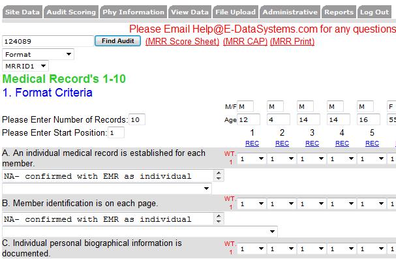Viewport: 396px width, 259px height.
Task: Open the Reports tab
Action: point(339,12)
